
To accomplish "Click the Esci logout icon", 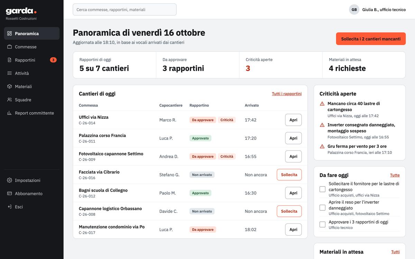I will pyautogui.click(x=10, y=207).
